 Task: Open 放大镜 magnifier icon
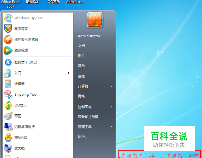coord(8,148)
